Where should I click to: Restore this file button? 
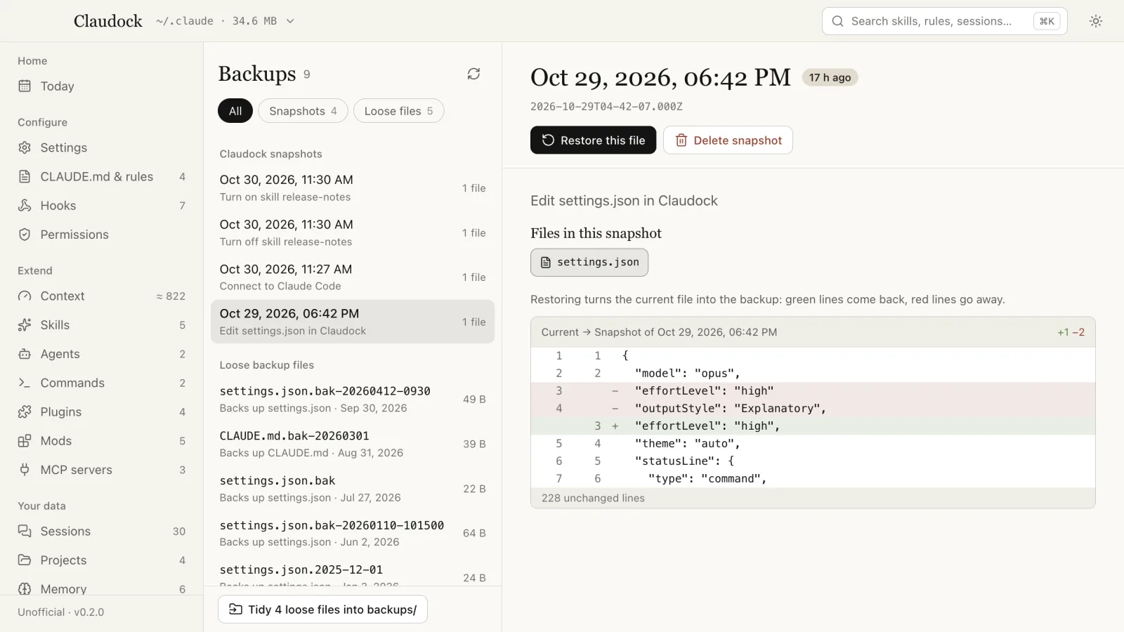593,140
